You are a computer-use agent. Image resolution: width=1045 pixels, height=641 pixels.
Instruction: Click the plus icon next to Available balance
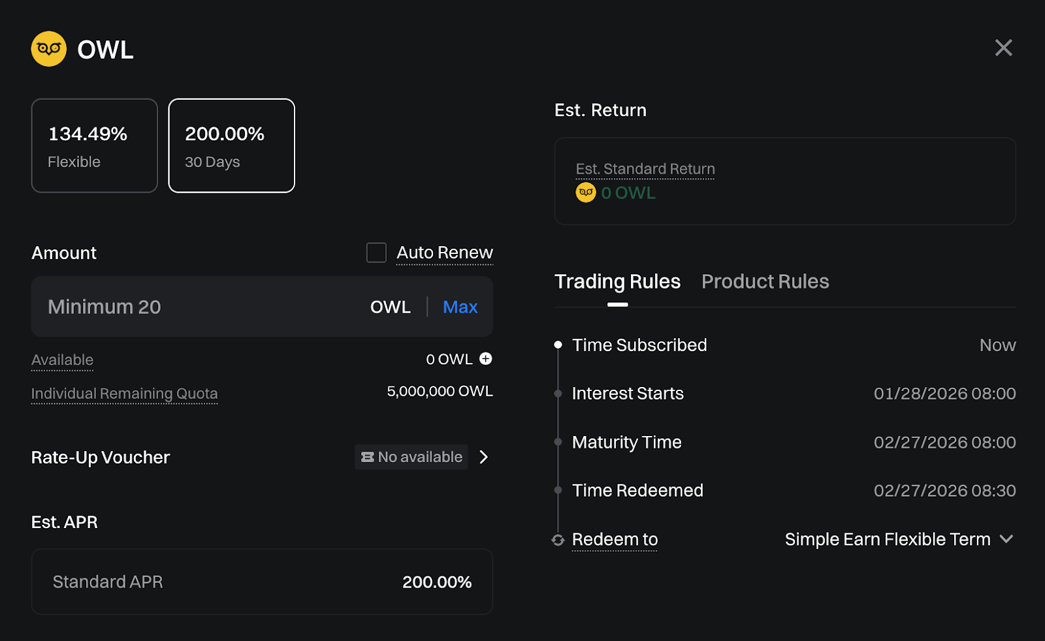[486, 359]
